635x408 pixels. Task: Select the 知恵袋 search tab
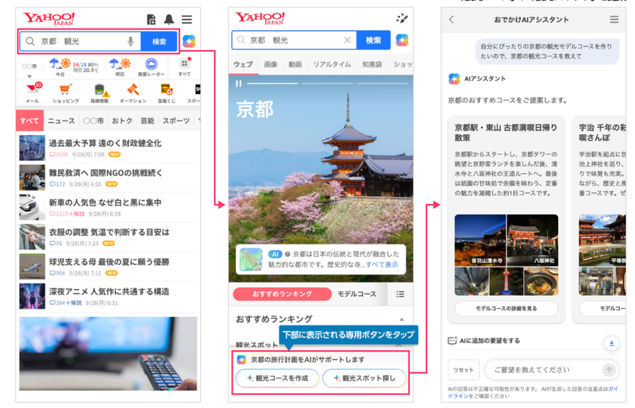[x=372, y=64]
